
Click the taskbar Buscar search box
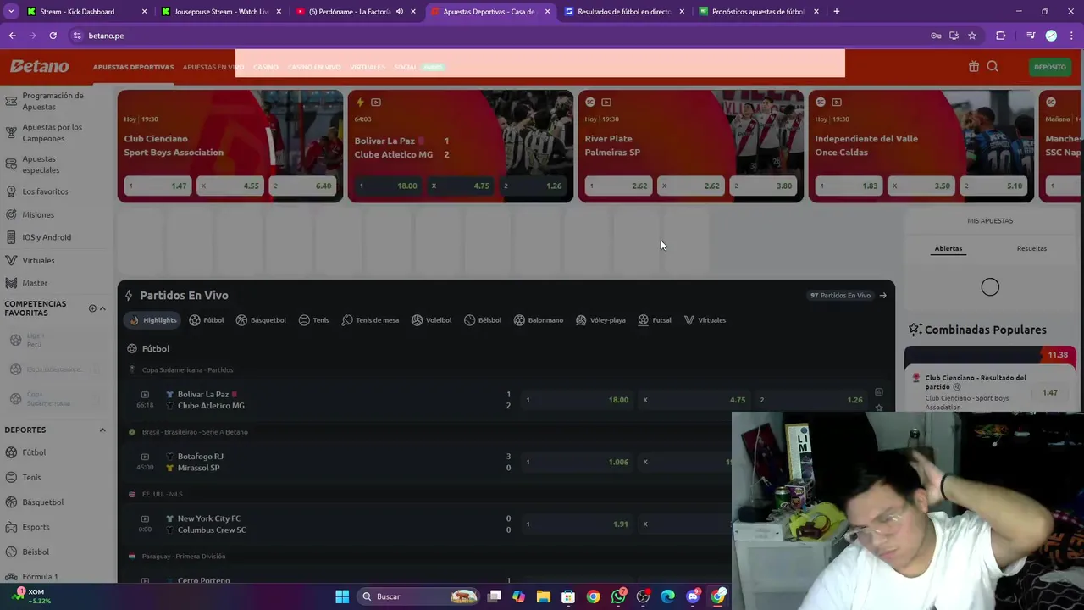(418, 596)
